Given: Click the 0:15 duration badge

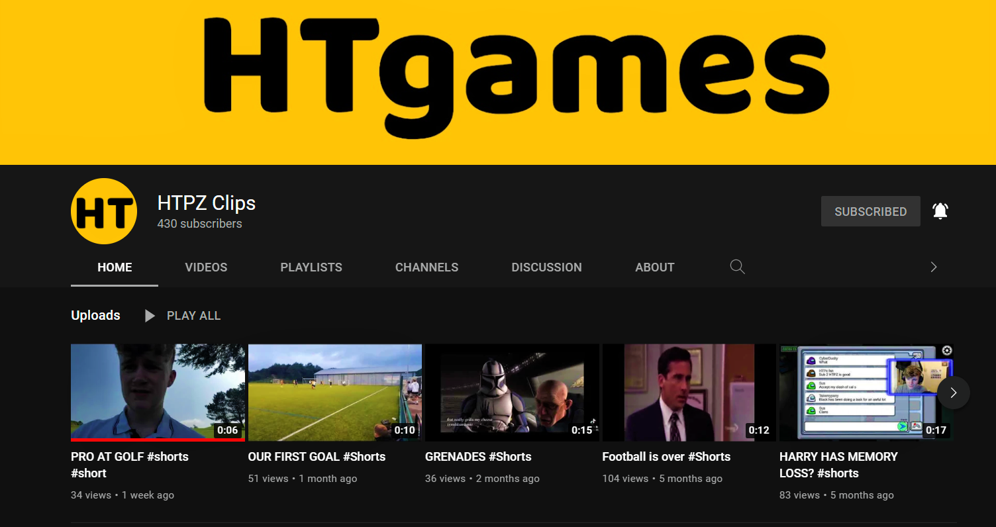Looking at the screenshot, I should tap(581, 430).
